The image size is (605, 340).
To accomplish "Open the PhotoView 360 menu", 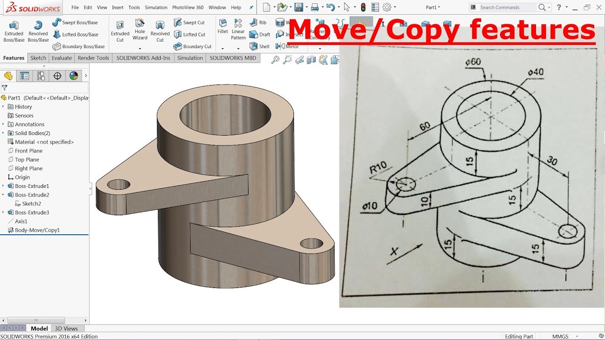I will [x=188, y=8].
